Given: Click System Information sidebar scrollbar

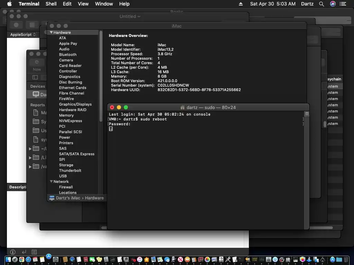Looking at the screenshot, I should click(x=101, y=77).
